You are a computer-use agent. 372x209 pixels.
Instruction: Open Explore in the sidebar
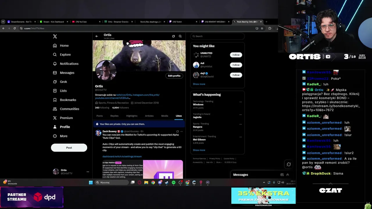(x=62, y=55)
